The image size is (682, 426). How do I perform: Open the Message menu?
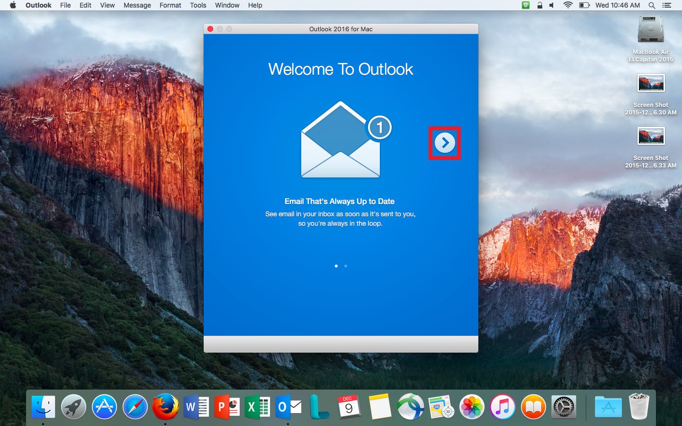pos(137,5)
